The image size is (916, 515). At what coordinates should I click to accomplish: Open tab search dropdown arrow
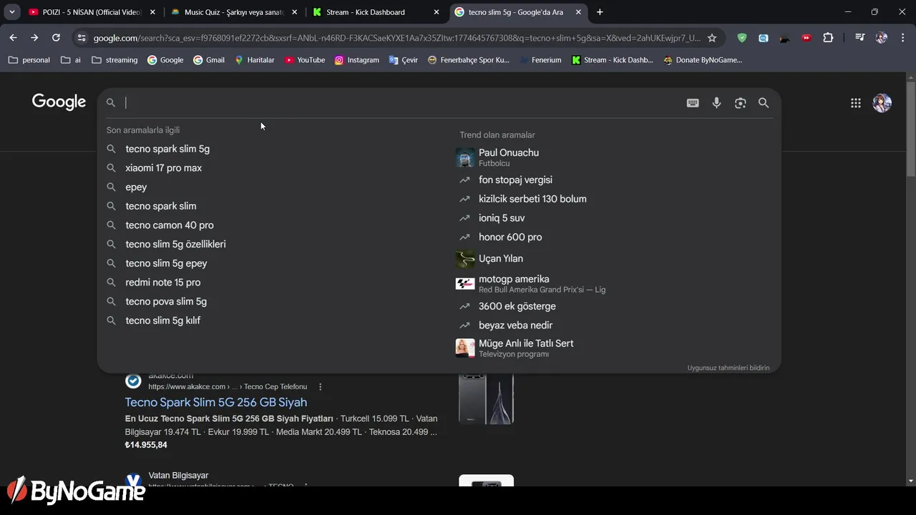[x=12, y=12]
